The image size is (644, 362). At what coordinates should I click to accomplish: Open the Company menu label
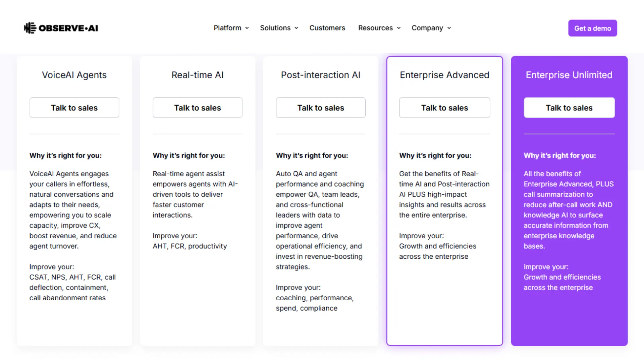tap(427, 28)
